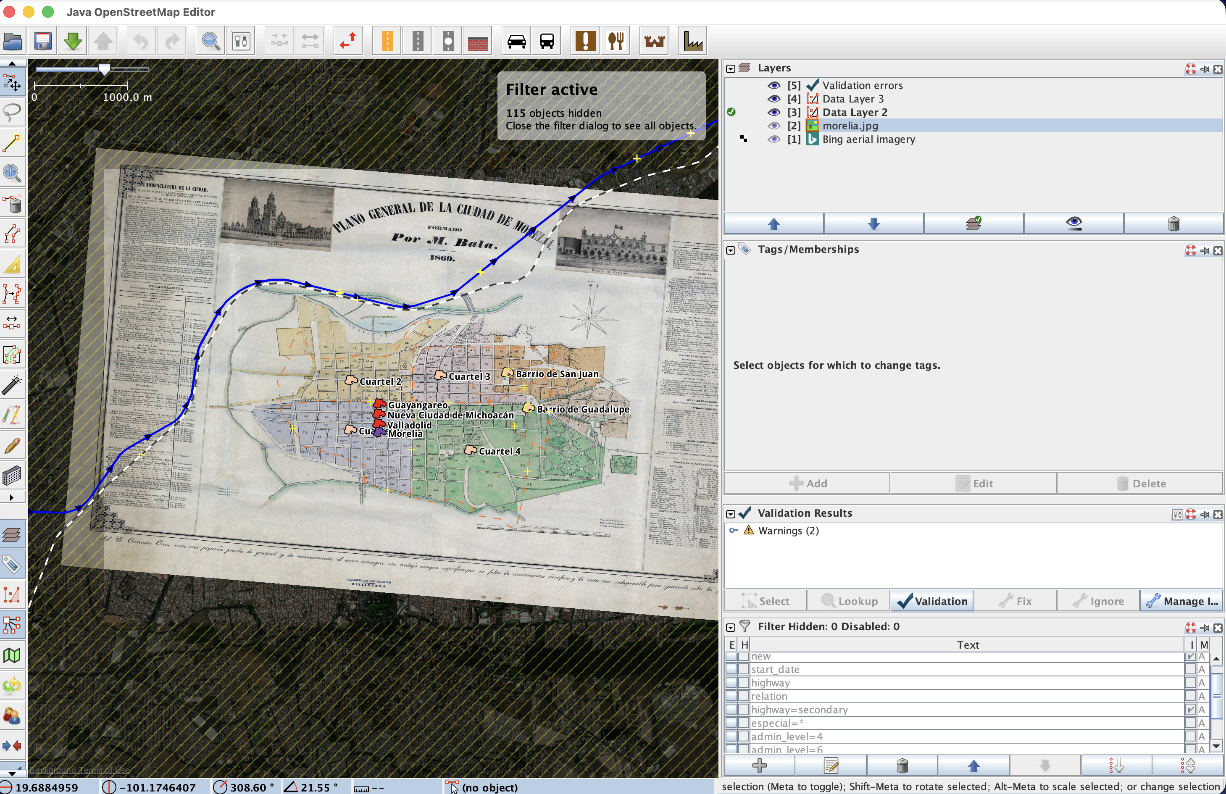
Task: Delete the filter with the trash button
Action: 902,766
